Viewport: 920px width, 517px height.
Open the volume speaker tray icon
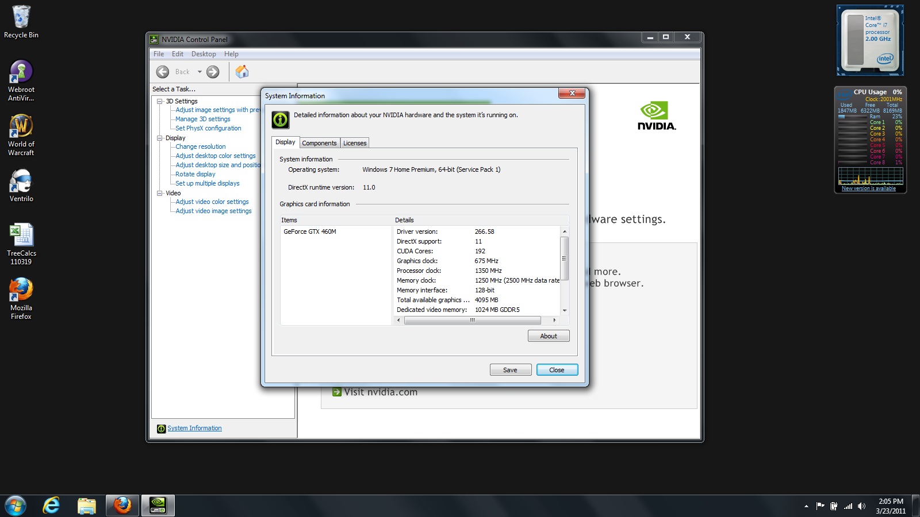[861, 506]
